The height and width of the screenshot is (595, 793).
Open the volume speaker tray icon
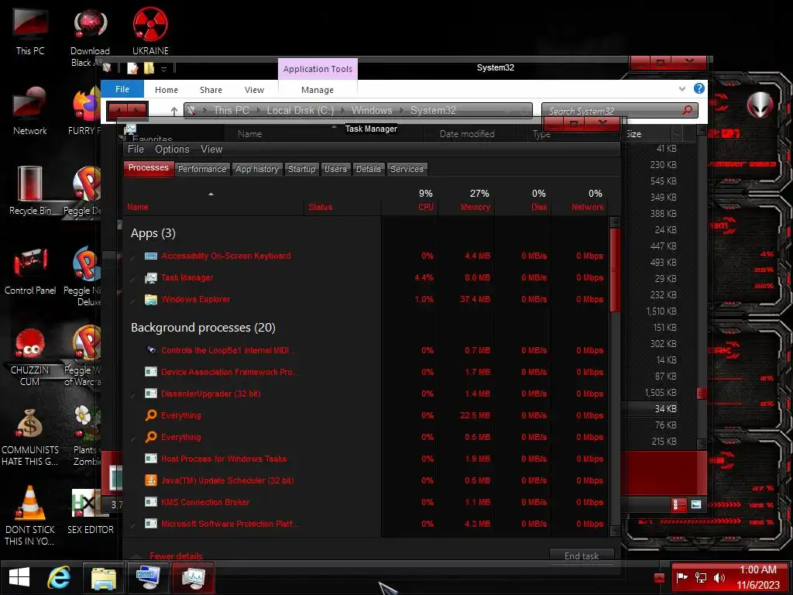(x=719, y=577)
